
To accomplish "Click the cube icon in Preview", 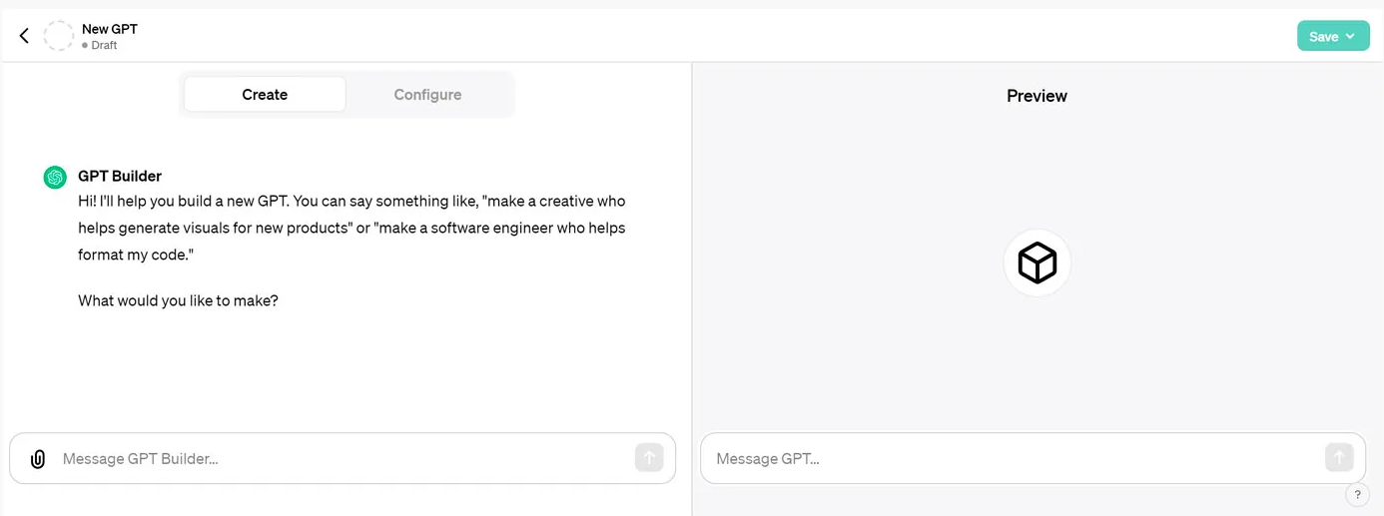I will [1038, 263].
